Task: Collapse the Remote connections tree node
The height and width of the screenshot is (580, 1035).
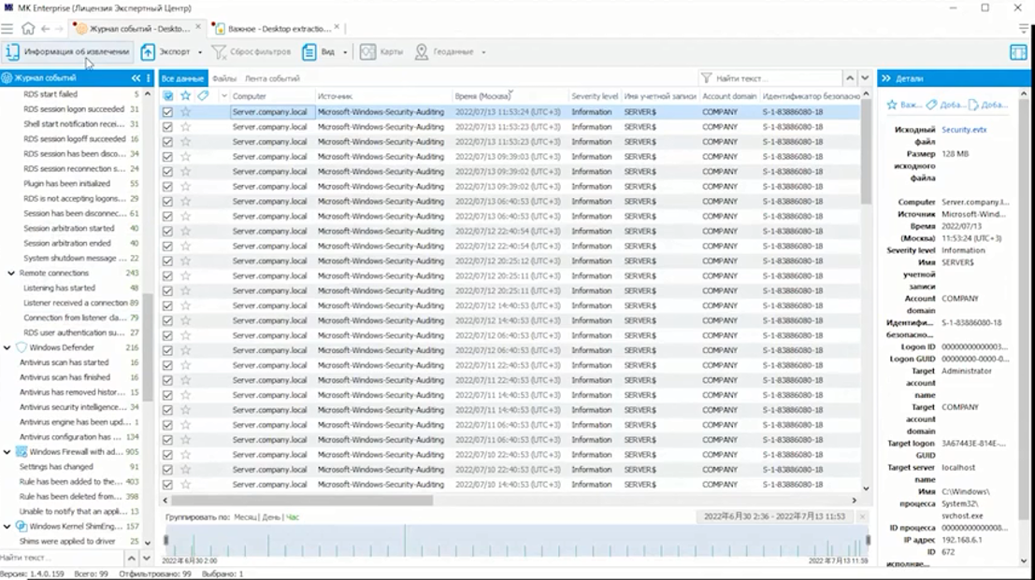Action: [10, 274]
